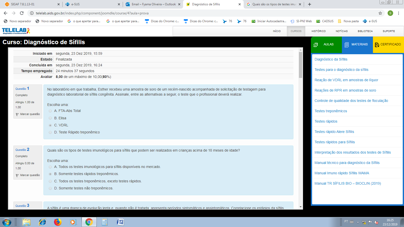The height and width of the screenshot is (227, 404).
Task: Open the MATERIAIS tab
Action: [357, 45]
